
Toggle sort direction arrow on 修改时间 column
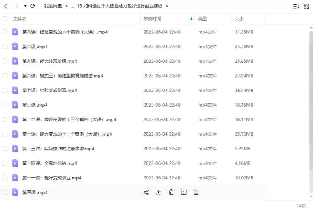coord(191,19)
